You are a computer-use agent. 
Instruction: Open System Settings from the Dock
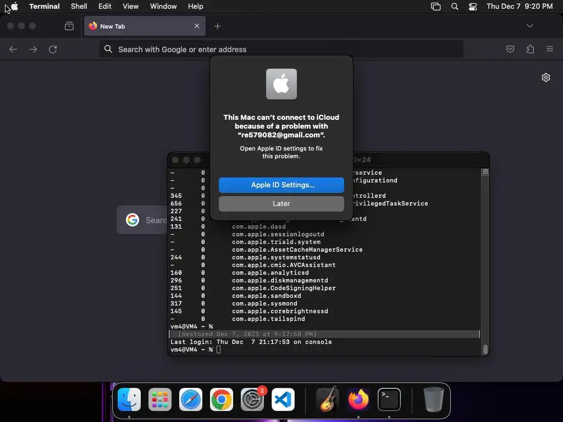[252, 399]
